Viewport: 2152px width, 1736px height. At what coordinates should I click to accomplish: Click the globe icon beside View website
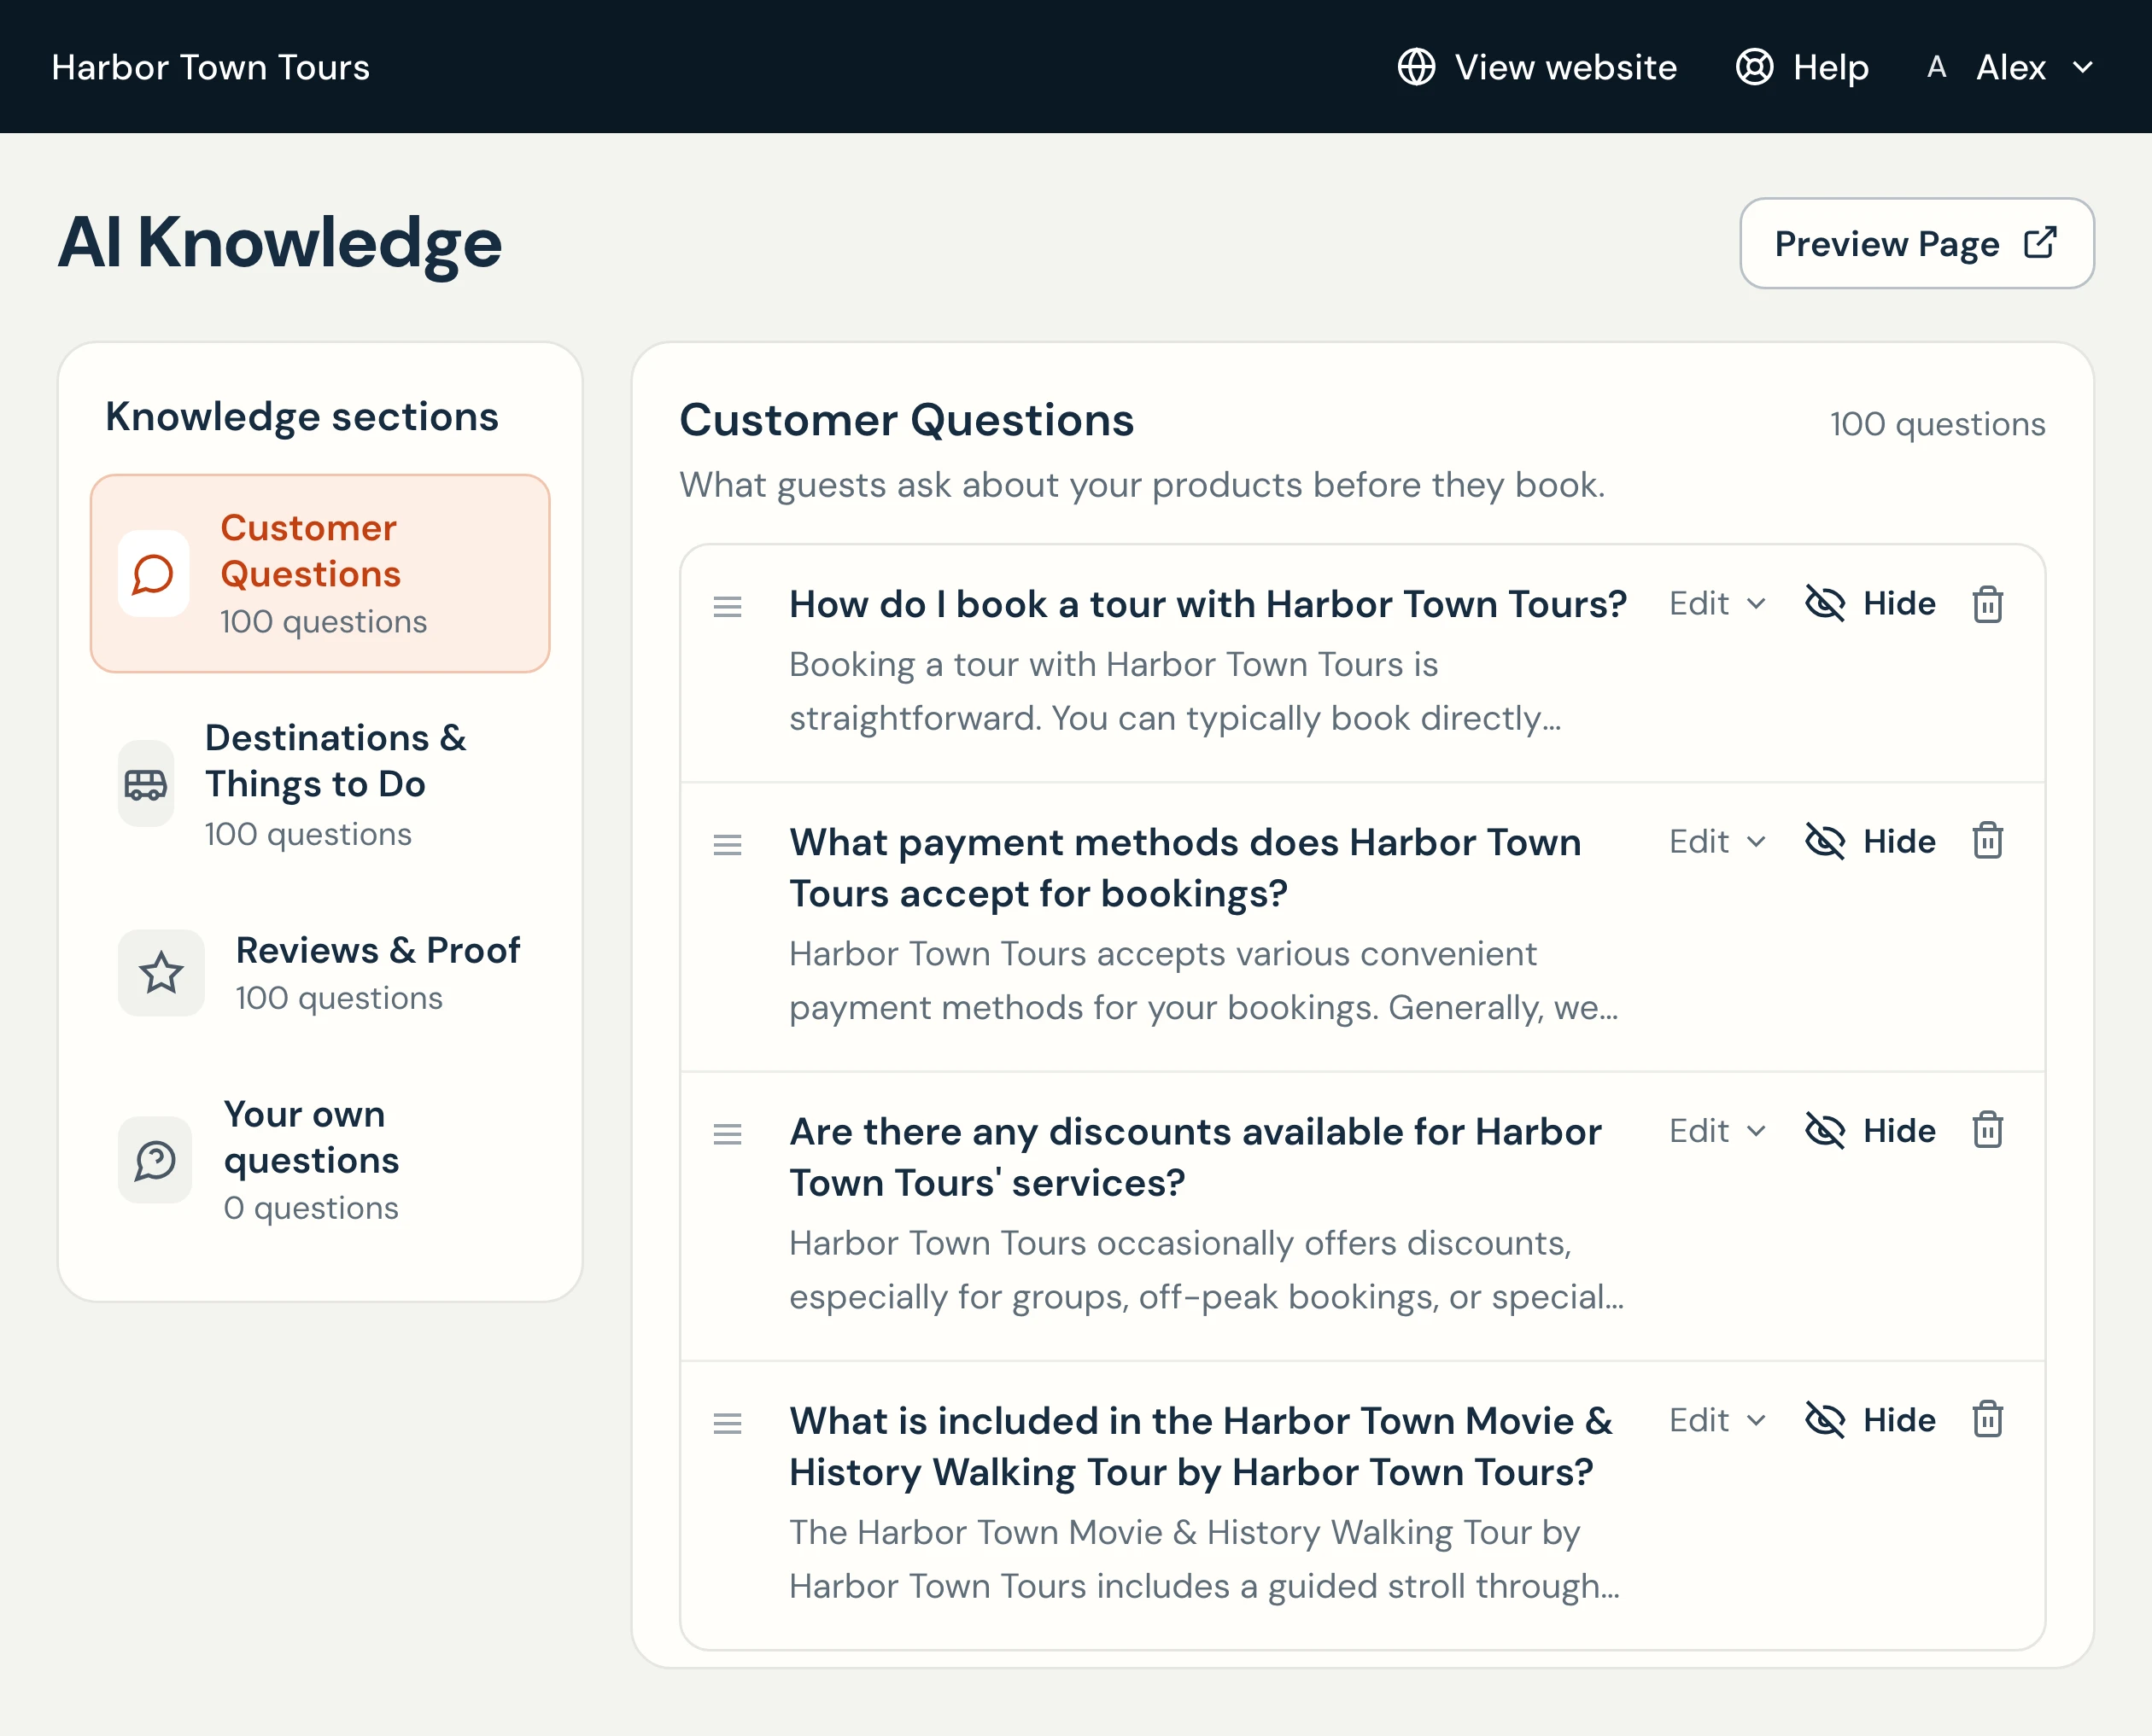tap(1416, 67)
